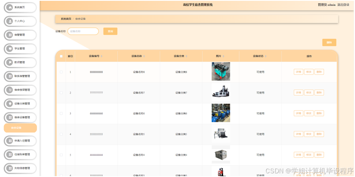Click 删除 for device 4444444444
The width and height of the screenshot is (355, 177).
tap(319, 155)
